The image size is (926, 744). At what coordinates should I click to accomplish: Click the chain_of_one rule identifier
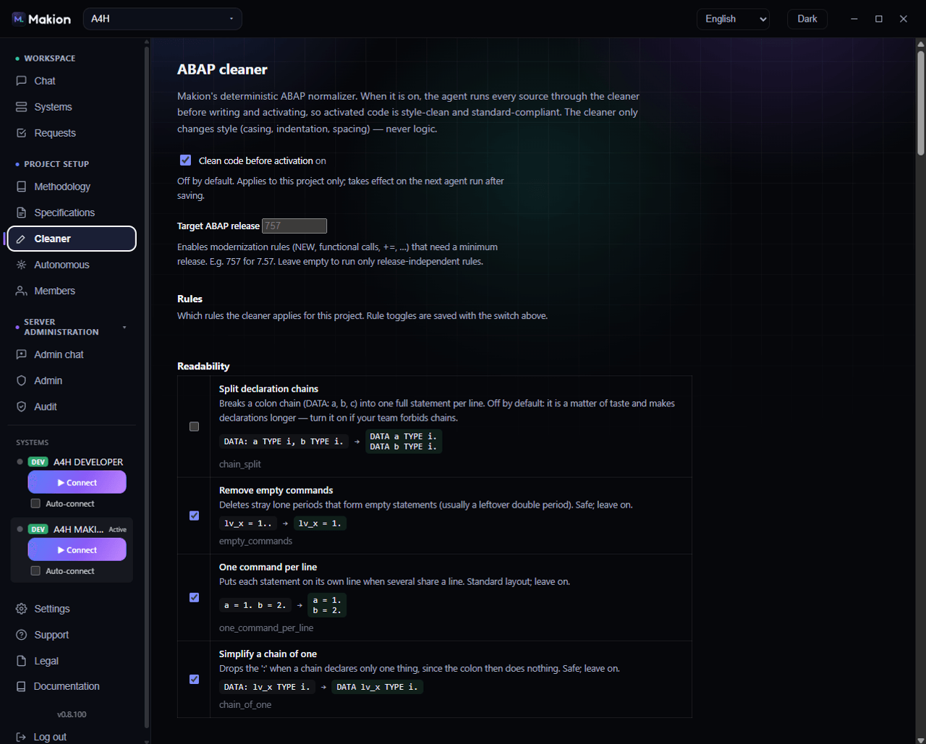pyautogui.click(x=245, y=704)
